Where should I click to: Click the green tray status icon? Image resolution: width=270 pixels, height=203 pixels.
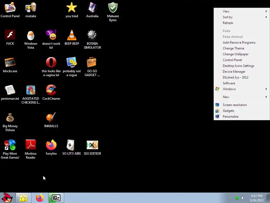pyautogui.click(x=237, y=198)
